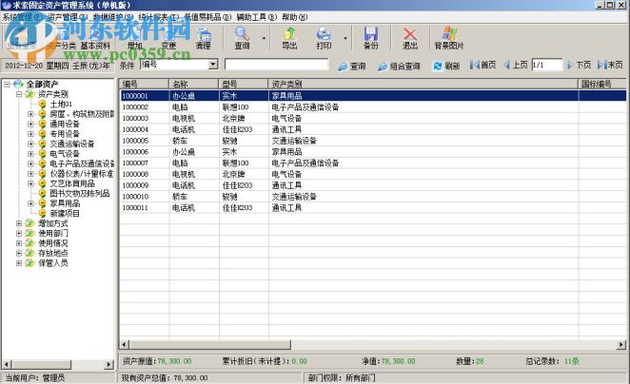Expand the 通用设备 tree node
The width and height of the screenshot is (630, 384).
30,124
